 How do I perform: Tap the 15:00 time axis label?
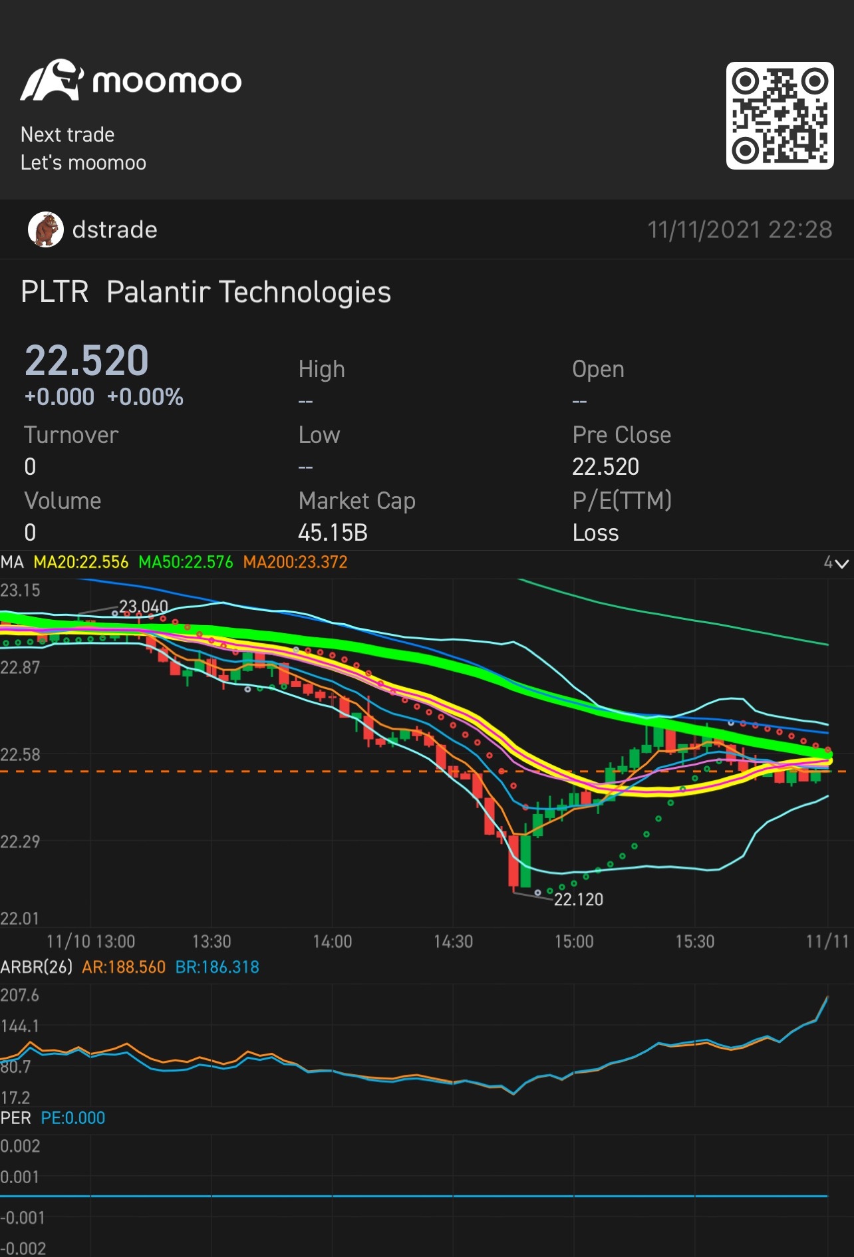point(574,941)
